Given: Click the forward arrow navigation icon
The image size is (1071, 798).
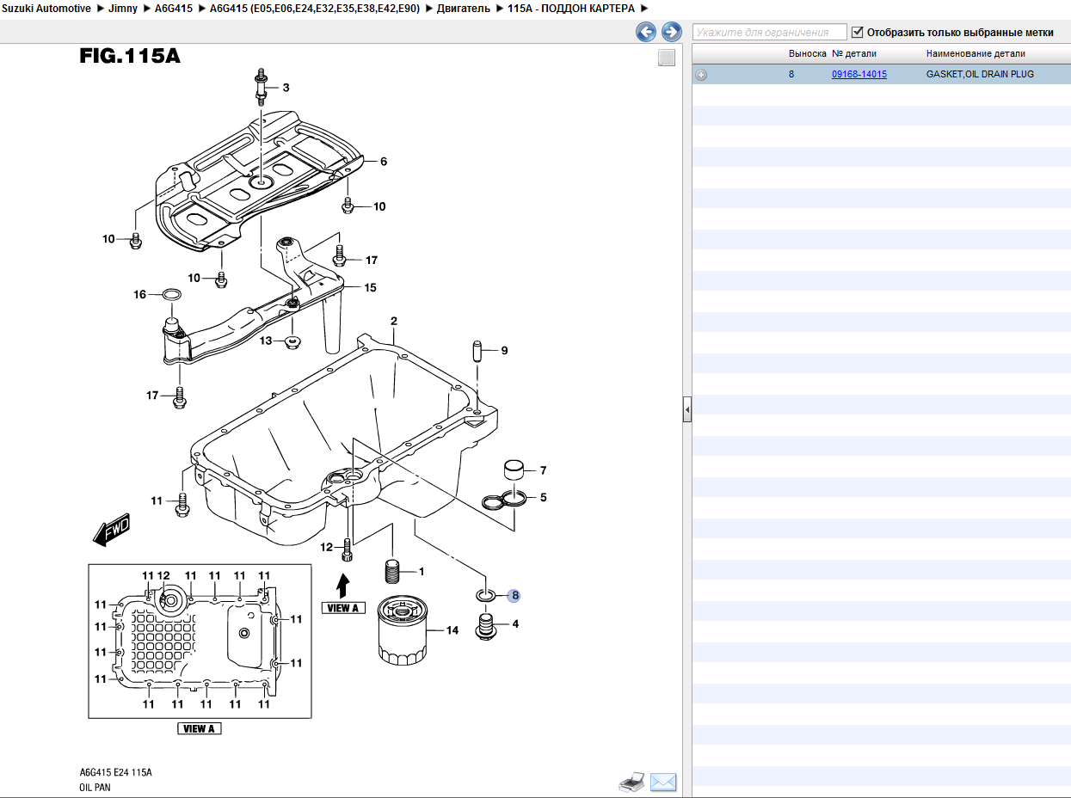Looking at the screenshot, I should pyautogui.click(x=671, y=33).
